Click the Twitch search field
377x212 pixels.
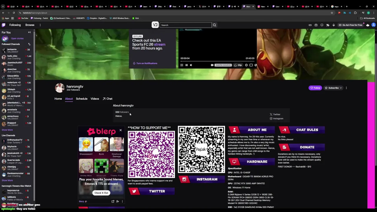click(186, 25)
